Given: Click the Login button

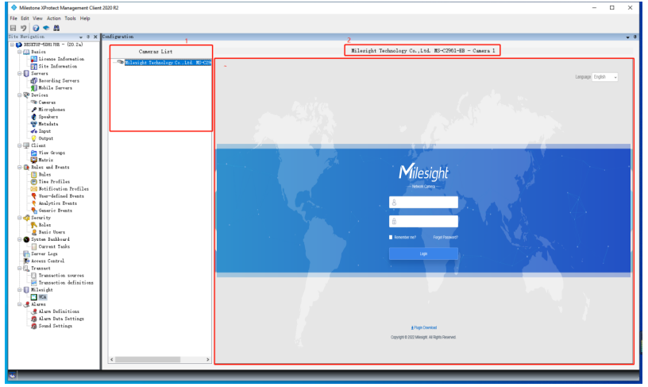Looking at the screenshot, I should (423, 253).
